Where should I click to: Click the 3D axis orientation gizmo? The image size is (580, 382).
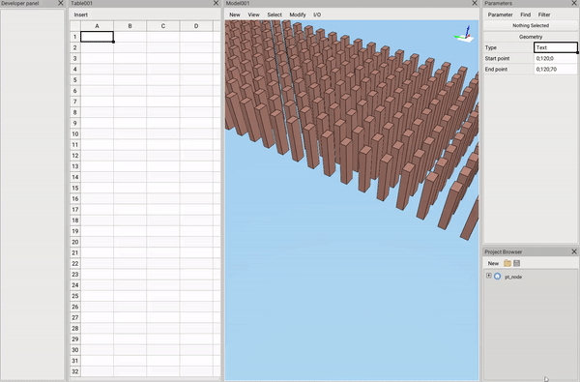(x=464, y=34)
